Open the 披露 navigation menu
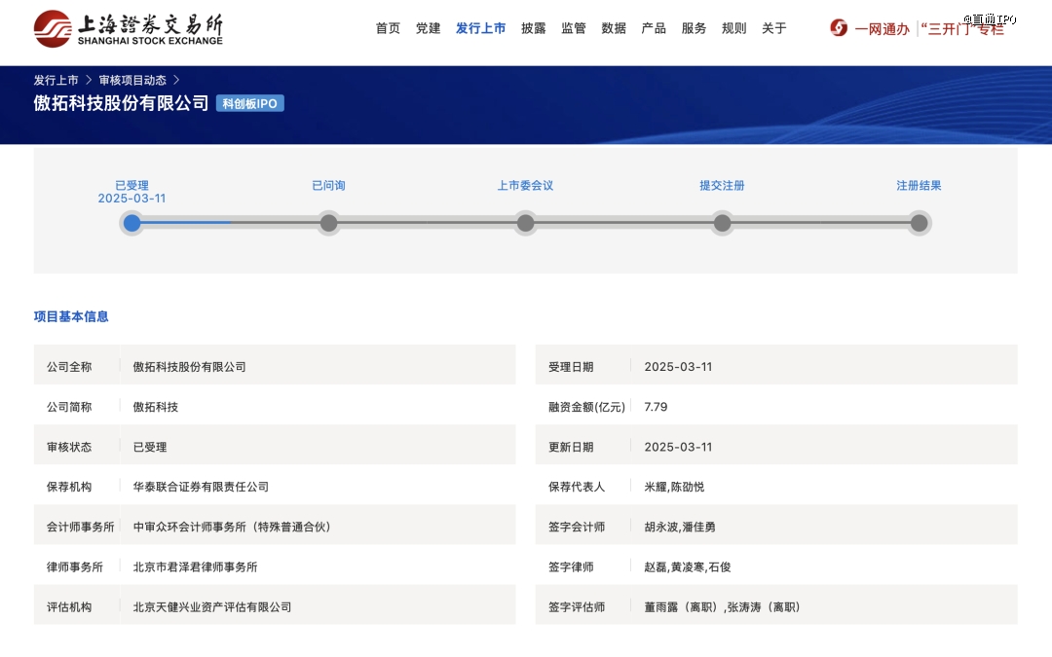This screenshot has height=657, width=1052. coord(534,28)
